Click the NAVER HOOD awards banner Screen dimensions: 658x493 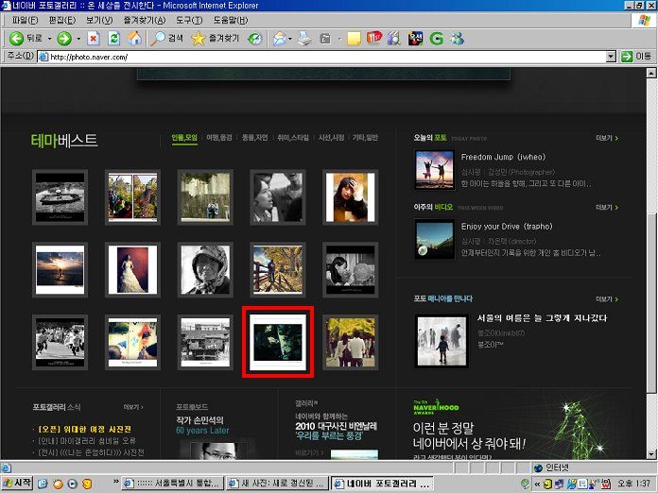(513, 428)
